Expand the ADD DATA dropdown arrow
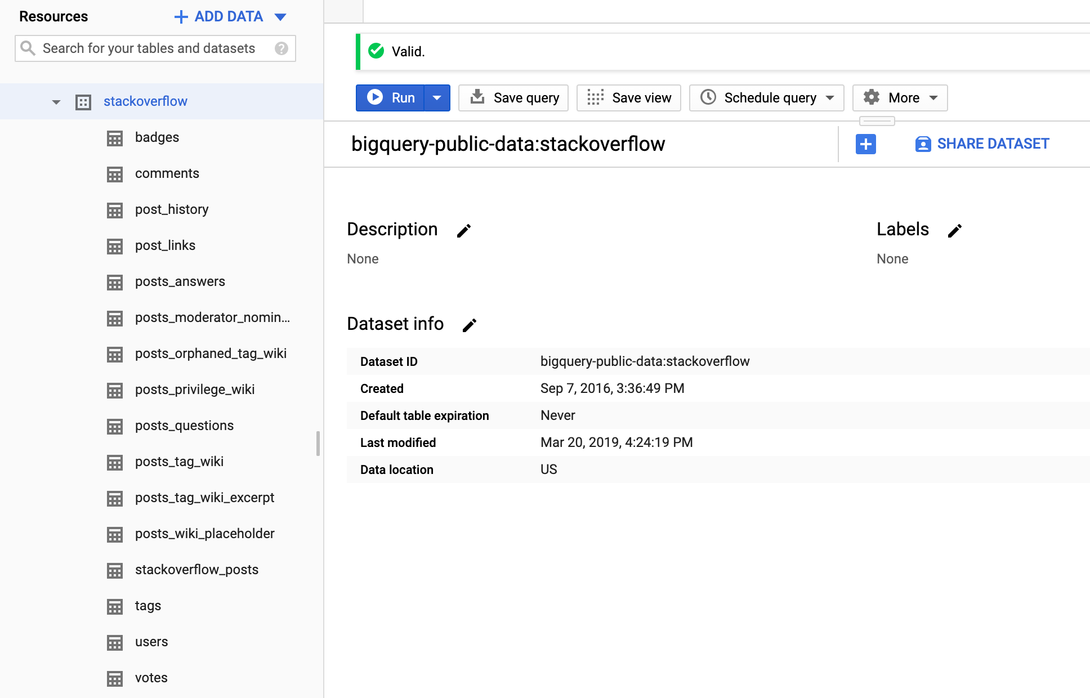This screenshot has width=1090, height=698. 280,16
